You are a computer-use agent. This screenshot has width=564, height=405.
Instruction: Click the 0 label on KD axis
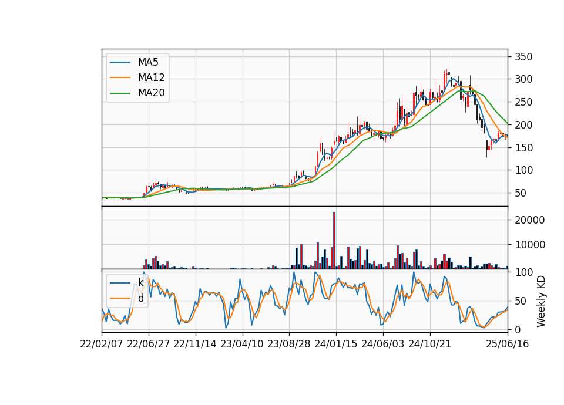tap(518, 329)
